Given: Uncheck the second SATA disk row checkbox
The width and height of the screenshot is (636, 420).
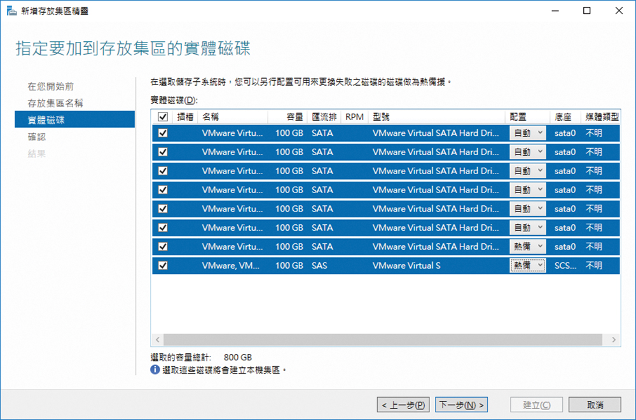Looking at the screenshot, I should pyautogui.click(x=163, y=152).
